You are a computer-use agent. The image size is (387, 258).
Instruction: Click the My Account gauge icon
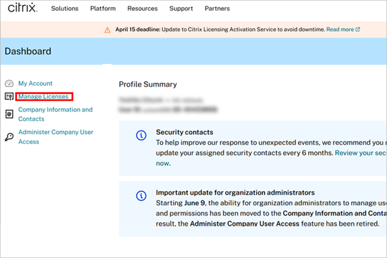click(9, 84)
